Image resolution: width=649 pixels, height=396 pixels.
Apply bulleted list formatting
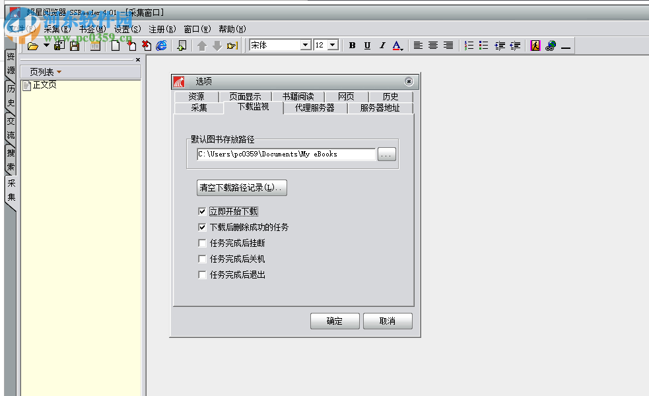point(483,46)
